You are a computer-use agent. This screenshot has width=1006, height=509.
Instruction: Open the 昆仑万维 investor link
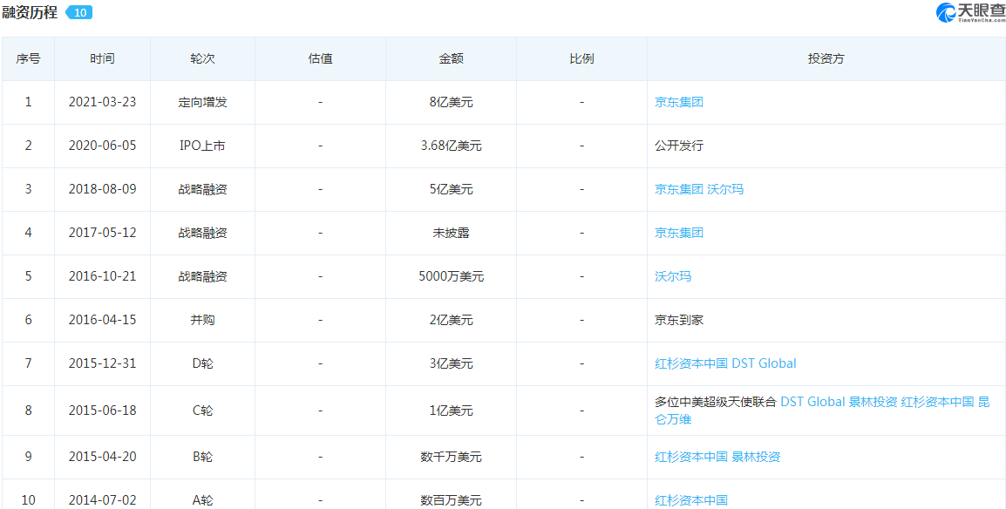coord(673,419)
